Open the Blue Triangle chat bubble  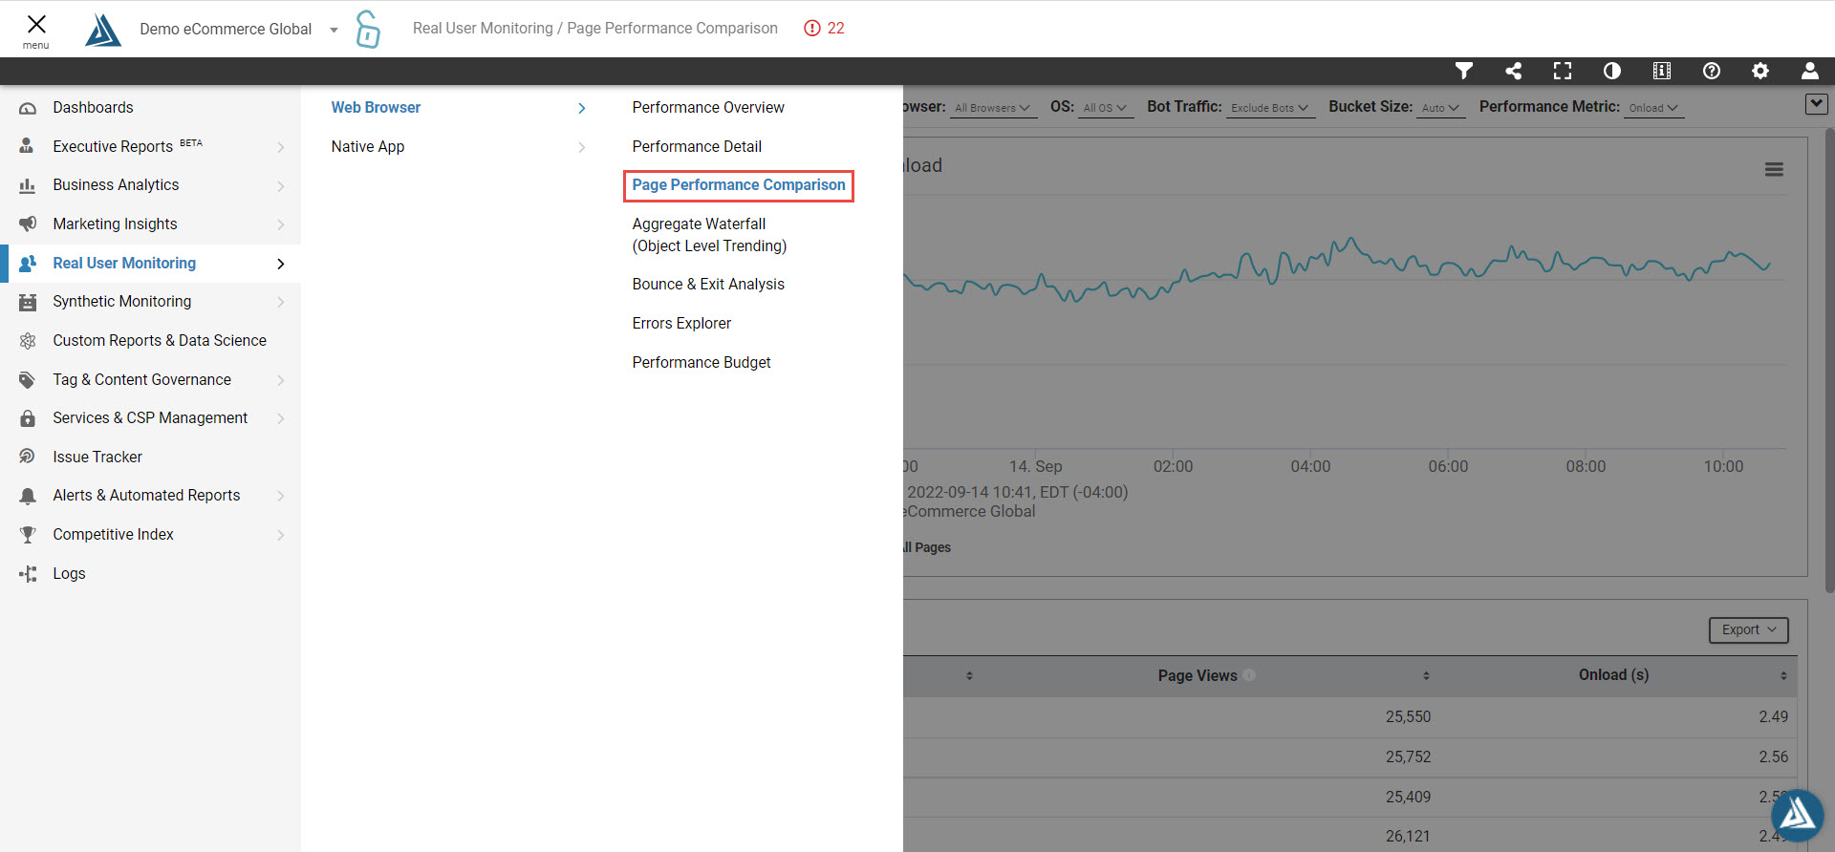[x=1797, y=815]
